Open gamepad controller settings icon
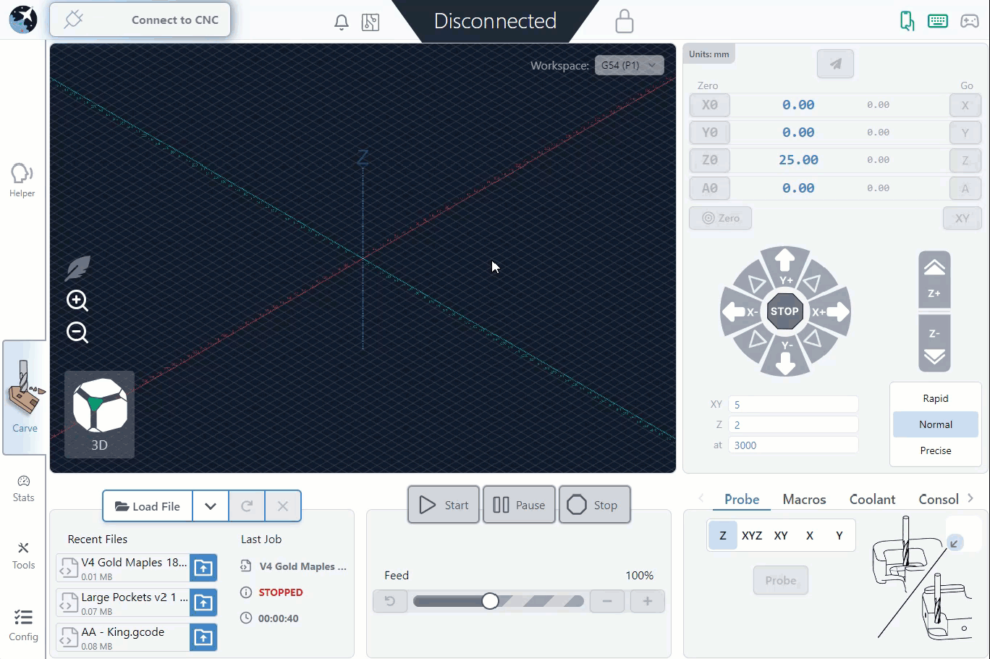Image resolution: width=990 pixels, height=659 pixels. [x=970, y=20]
